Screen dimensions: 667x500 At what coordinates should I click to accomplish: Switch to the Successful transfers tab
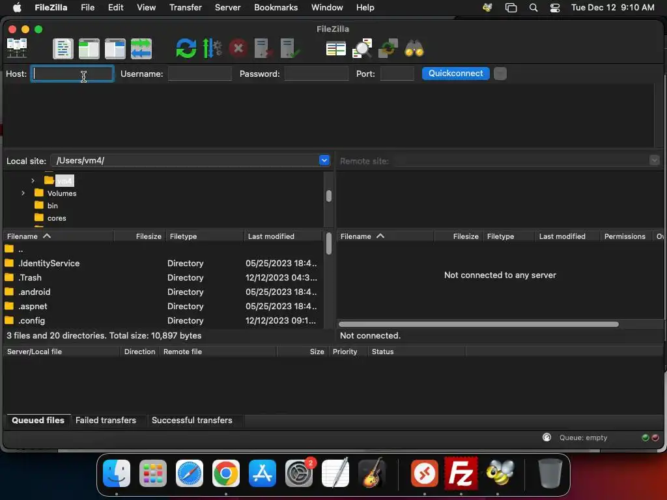[x=192, y=420]
